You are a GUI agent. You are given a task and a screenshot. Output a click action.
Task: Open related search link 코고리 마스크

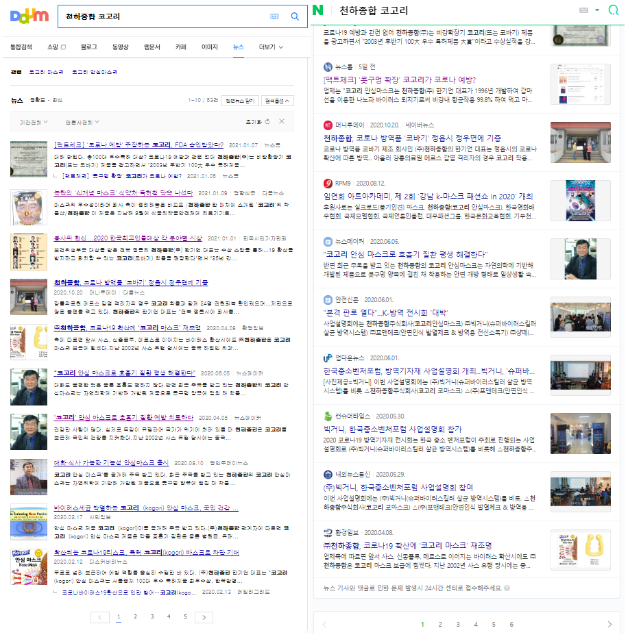pyautogui.click(x=47, y=72)
